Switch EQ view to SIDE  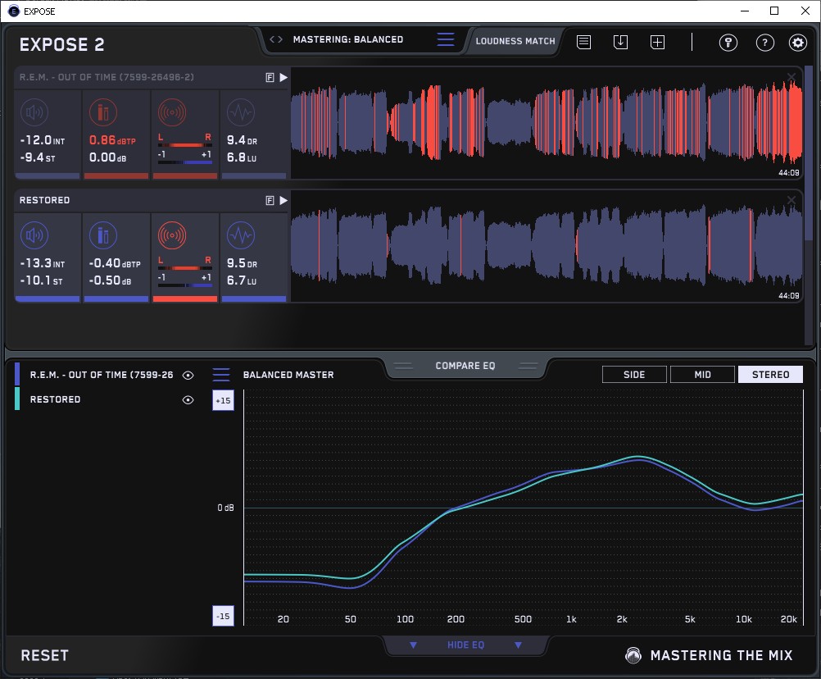point(634,375)
